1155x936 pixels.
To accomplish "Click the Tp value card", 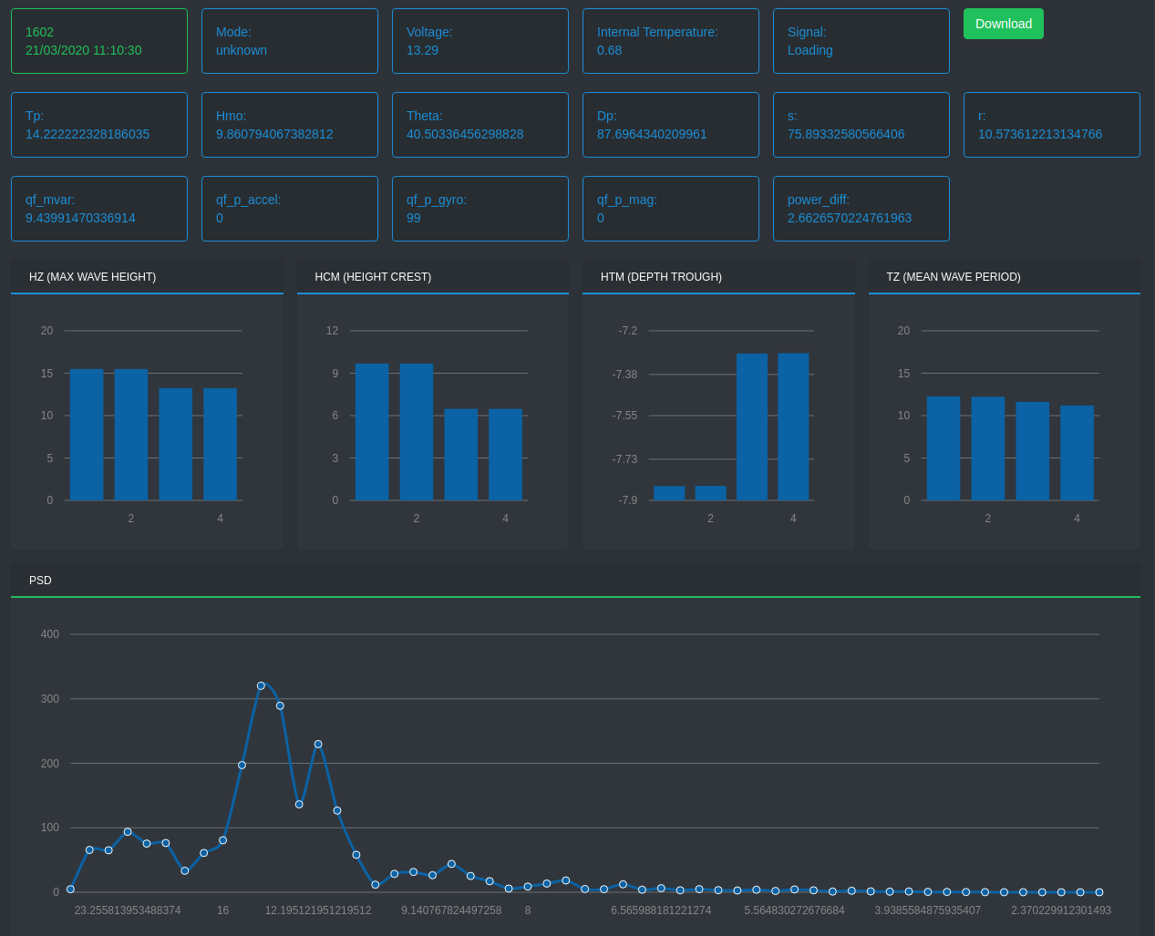I will click(99, 125).
